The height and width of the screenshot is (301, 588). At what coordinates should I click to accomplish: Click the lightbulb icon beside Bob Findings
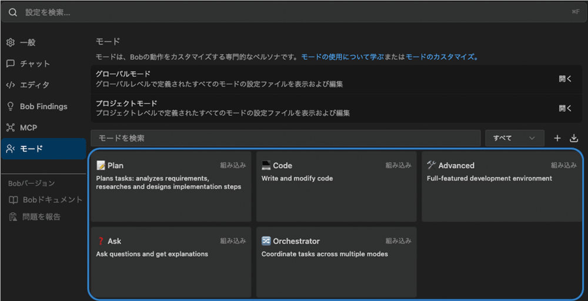11,106
